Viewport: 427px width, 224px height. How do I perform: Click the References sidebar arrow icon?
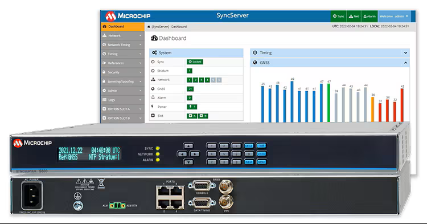click(104, 63)
